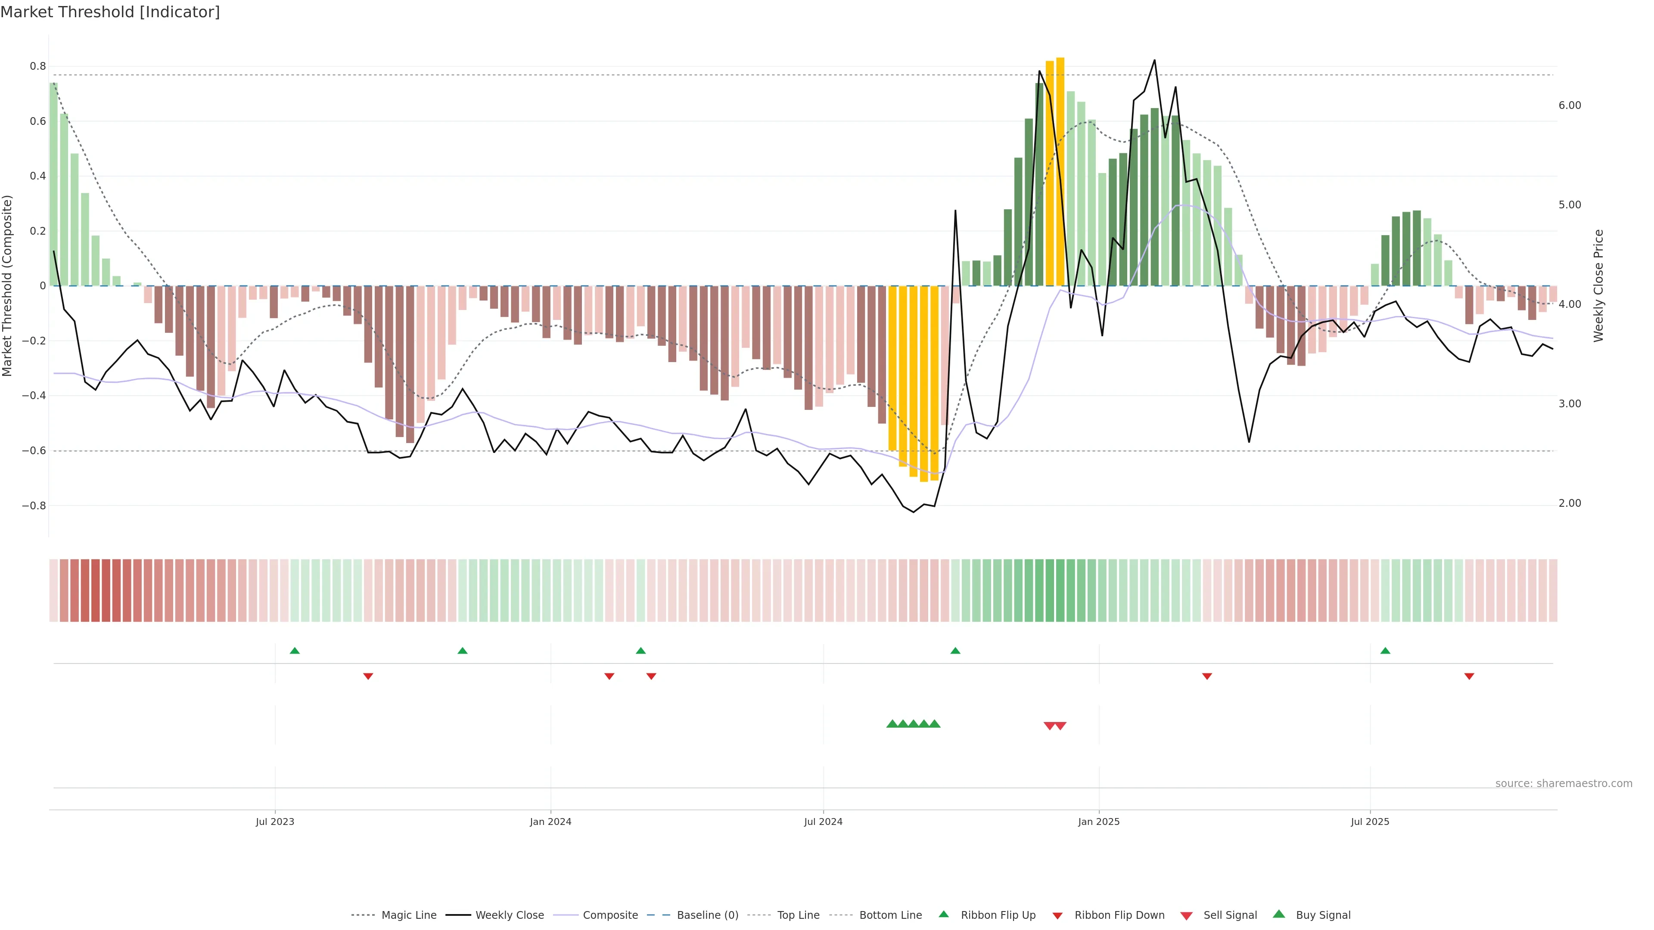This screenshot has height=930, width=1654.
Task: Click the rightmost red sell signal triangle
Action: [1061, 726]
